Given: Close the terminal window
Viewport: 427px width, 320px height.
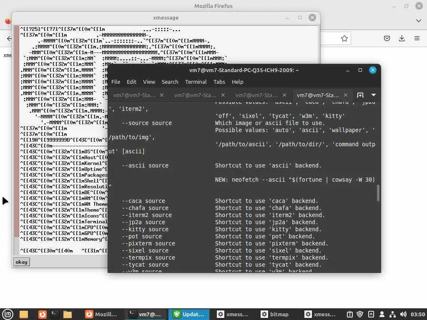Looking at the screenshot, I should coord(373,70).
